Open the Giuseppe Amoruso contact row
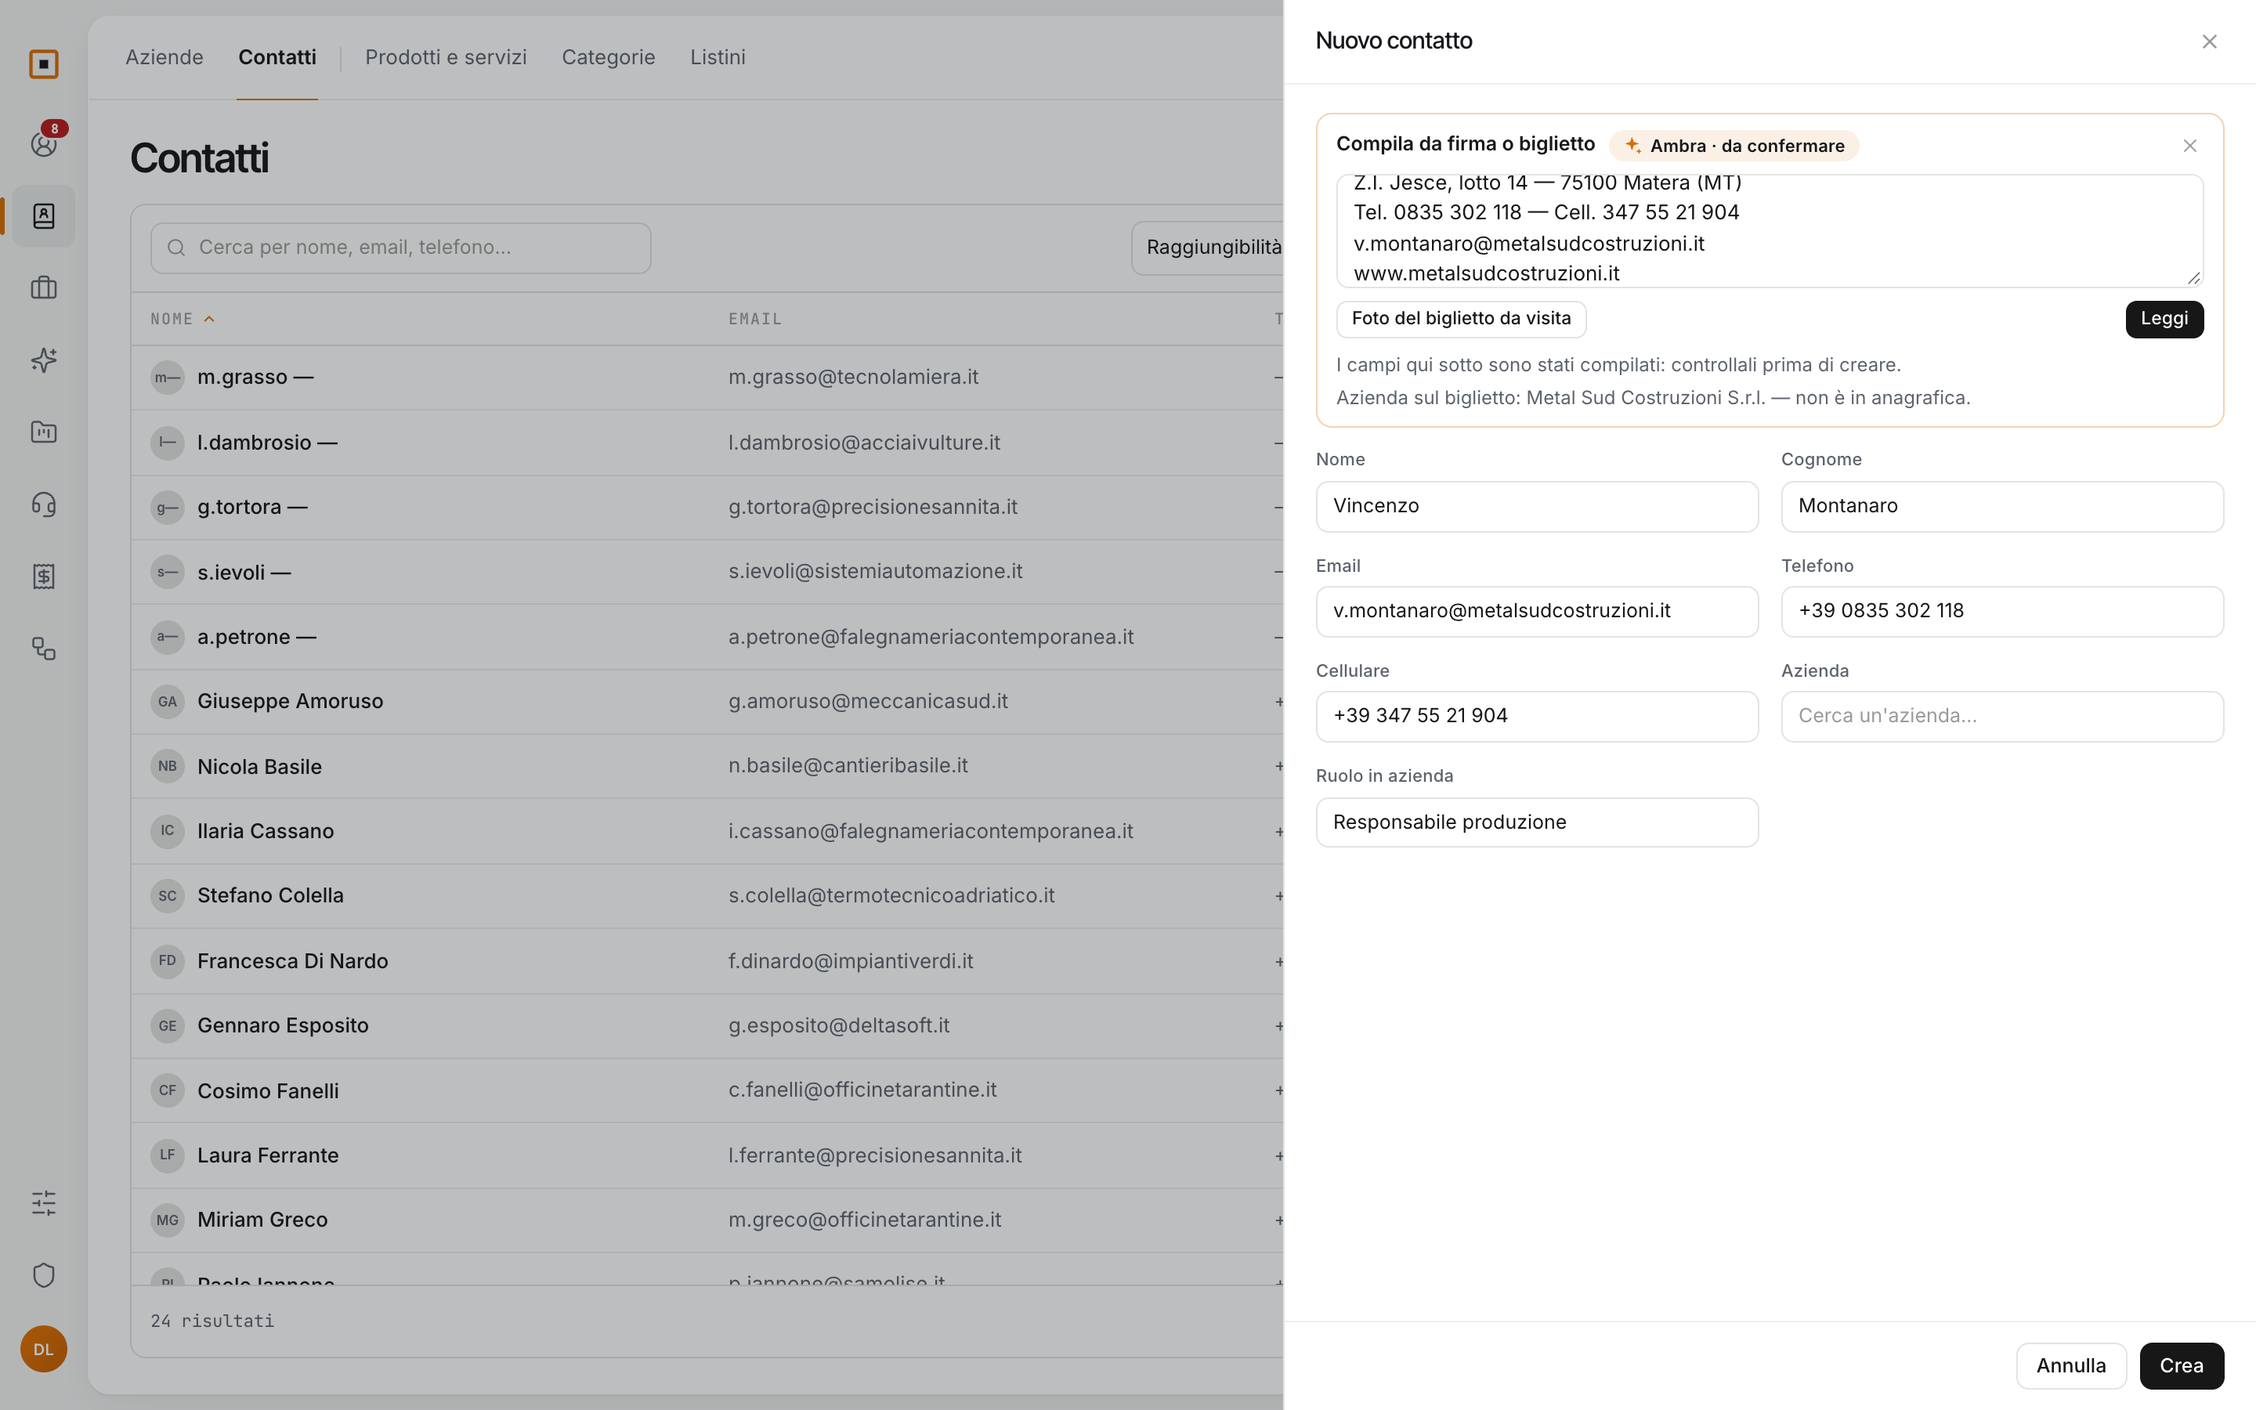The width and height of the screenshot is (2256, 1410). coord(707,701)
